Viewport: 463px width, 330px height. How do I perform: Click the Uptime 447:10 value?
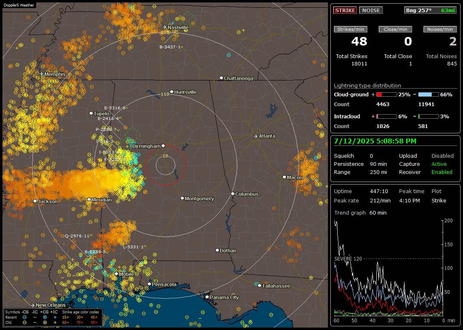click(378, 191)
